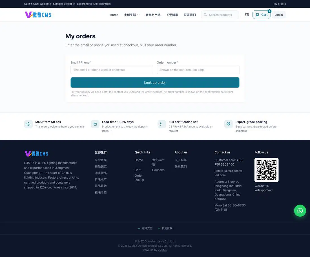The width and height of the screenshot is (310, 257).
Task: Open 食安与产地 under Quick links
Action: tap(158, 162)
